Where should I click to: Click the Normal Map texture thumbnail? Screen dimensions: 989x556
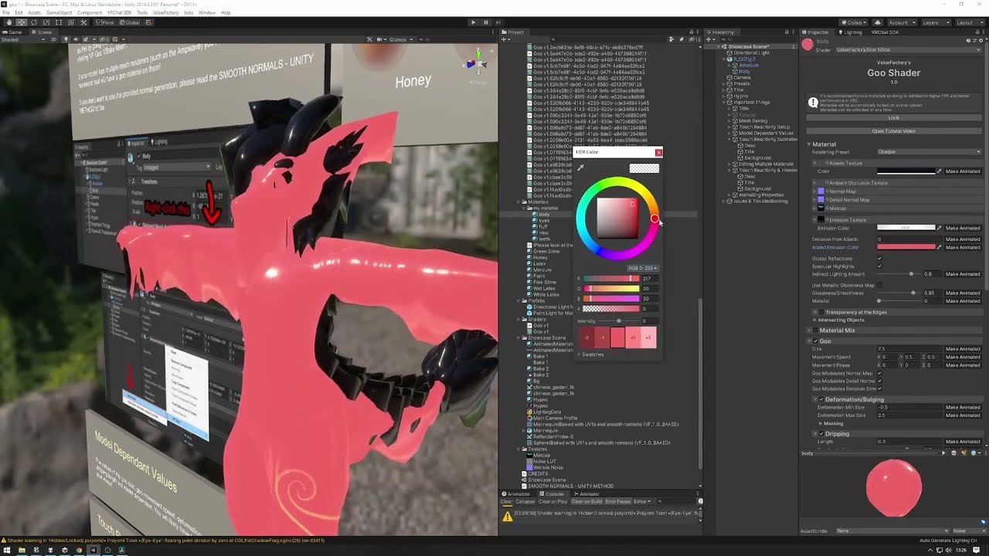tap(821, 192)
